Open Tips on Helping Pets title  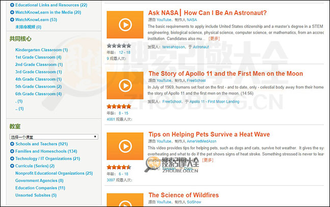click(209, 134)
